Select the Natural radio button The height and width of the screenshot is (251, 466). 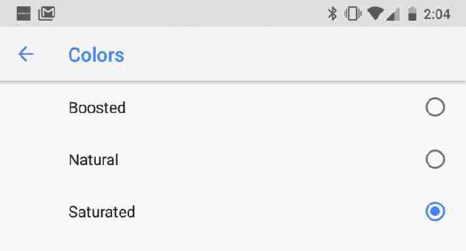pyautogui.click(x=435, y=159)
